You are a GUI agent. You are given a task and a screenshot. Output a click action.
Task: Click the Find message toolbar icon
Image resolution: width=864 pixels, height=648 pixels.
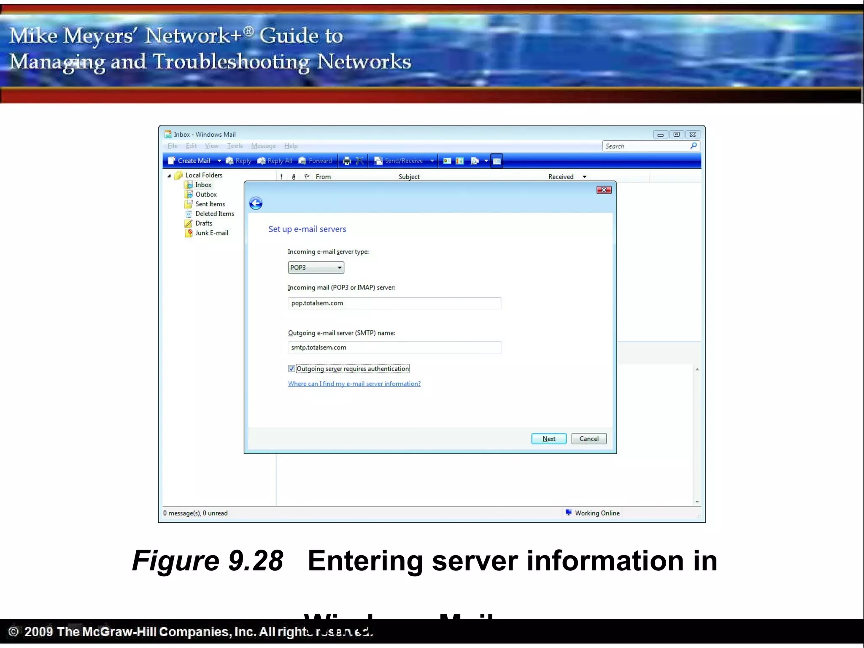pos(475,161)
